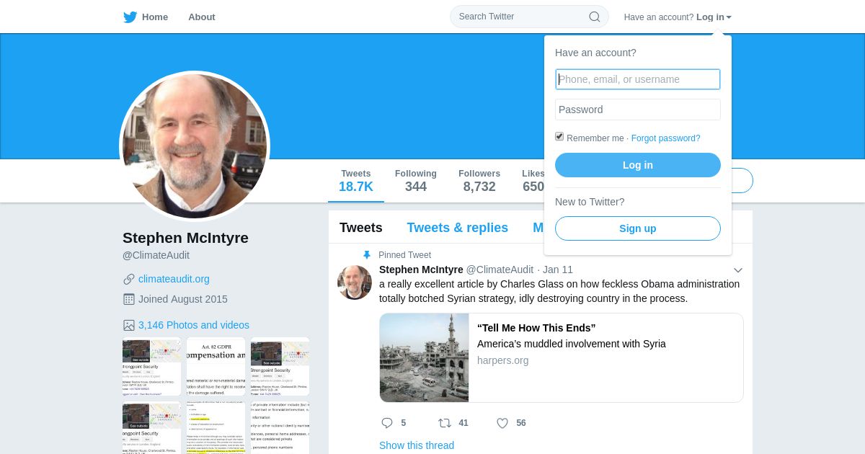Click the Twitter bird logo
The width and height of the screenshot is (865, 454).
pyautogui.click(x=130, y=17)
